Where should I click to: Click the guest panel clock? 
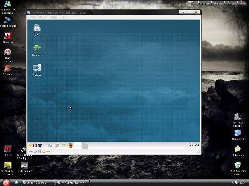point(194,145)
